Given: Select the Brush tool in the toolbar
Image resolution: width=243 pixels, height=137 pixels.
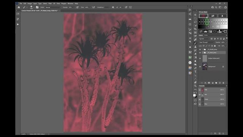Looking at the screenshot, I should tap(195, 43).
